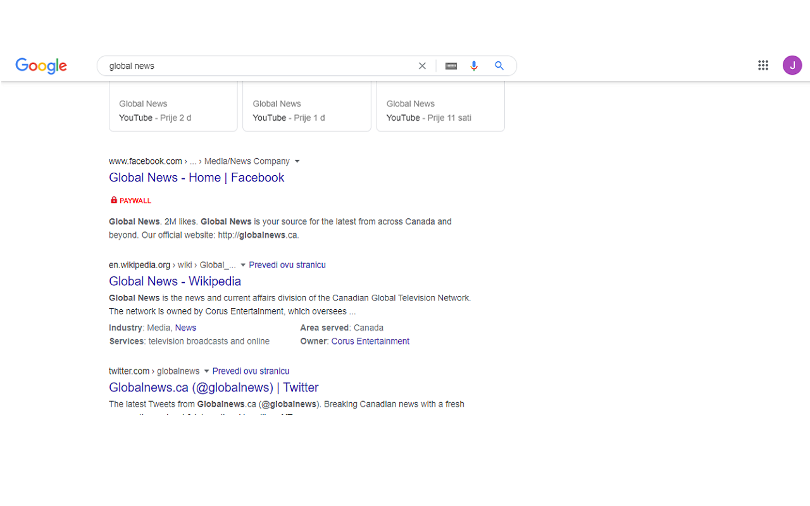This screenshot has width=810, height=506.
Task: Expand dropdown arrow beside twitter.com › globalnews
Action: pos(206,371)
